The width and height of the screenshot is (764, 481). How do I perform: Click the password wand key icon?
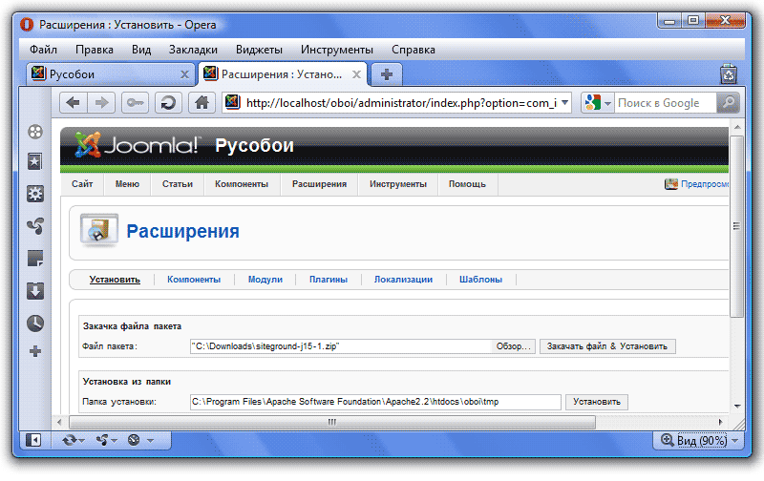pyautogui.click(x=135, y=102)
